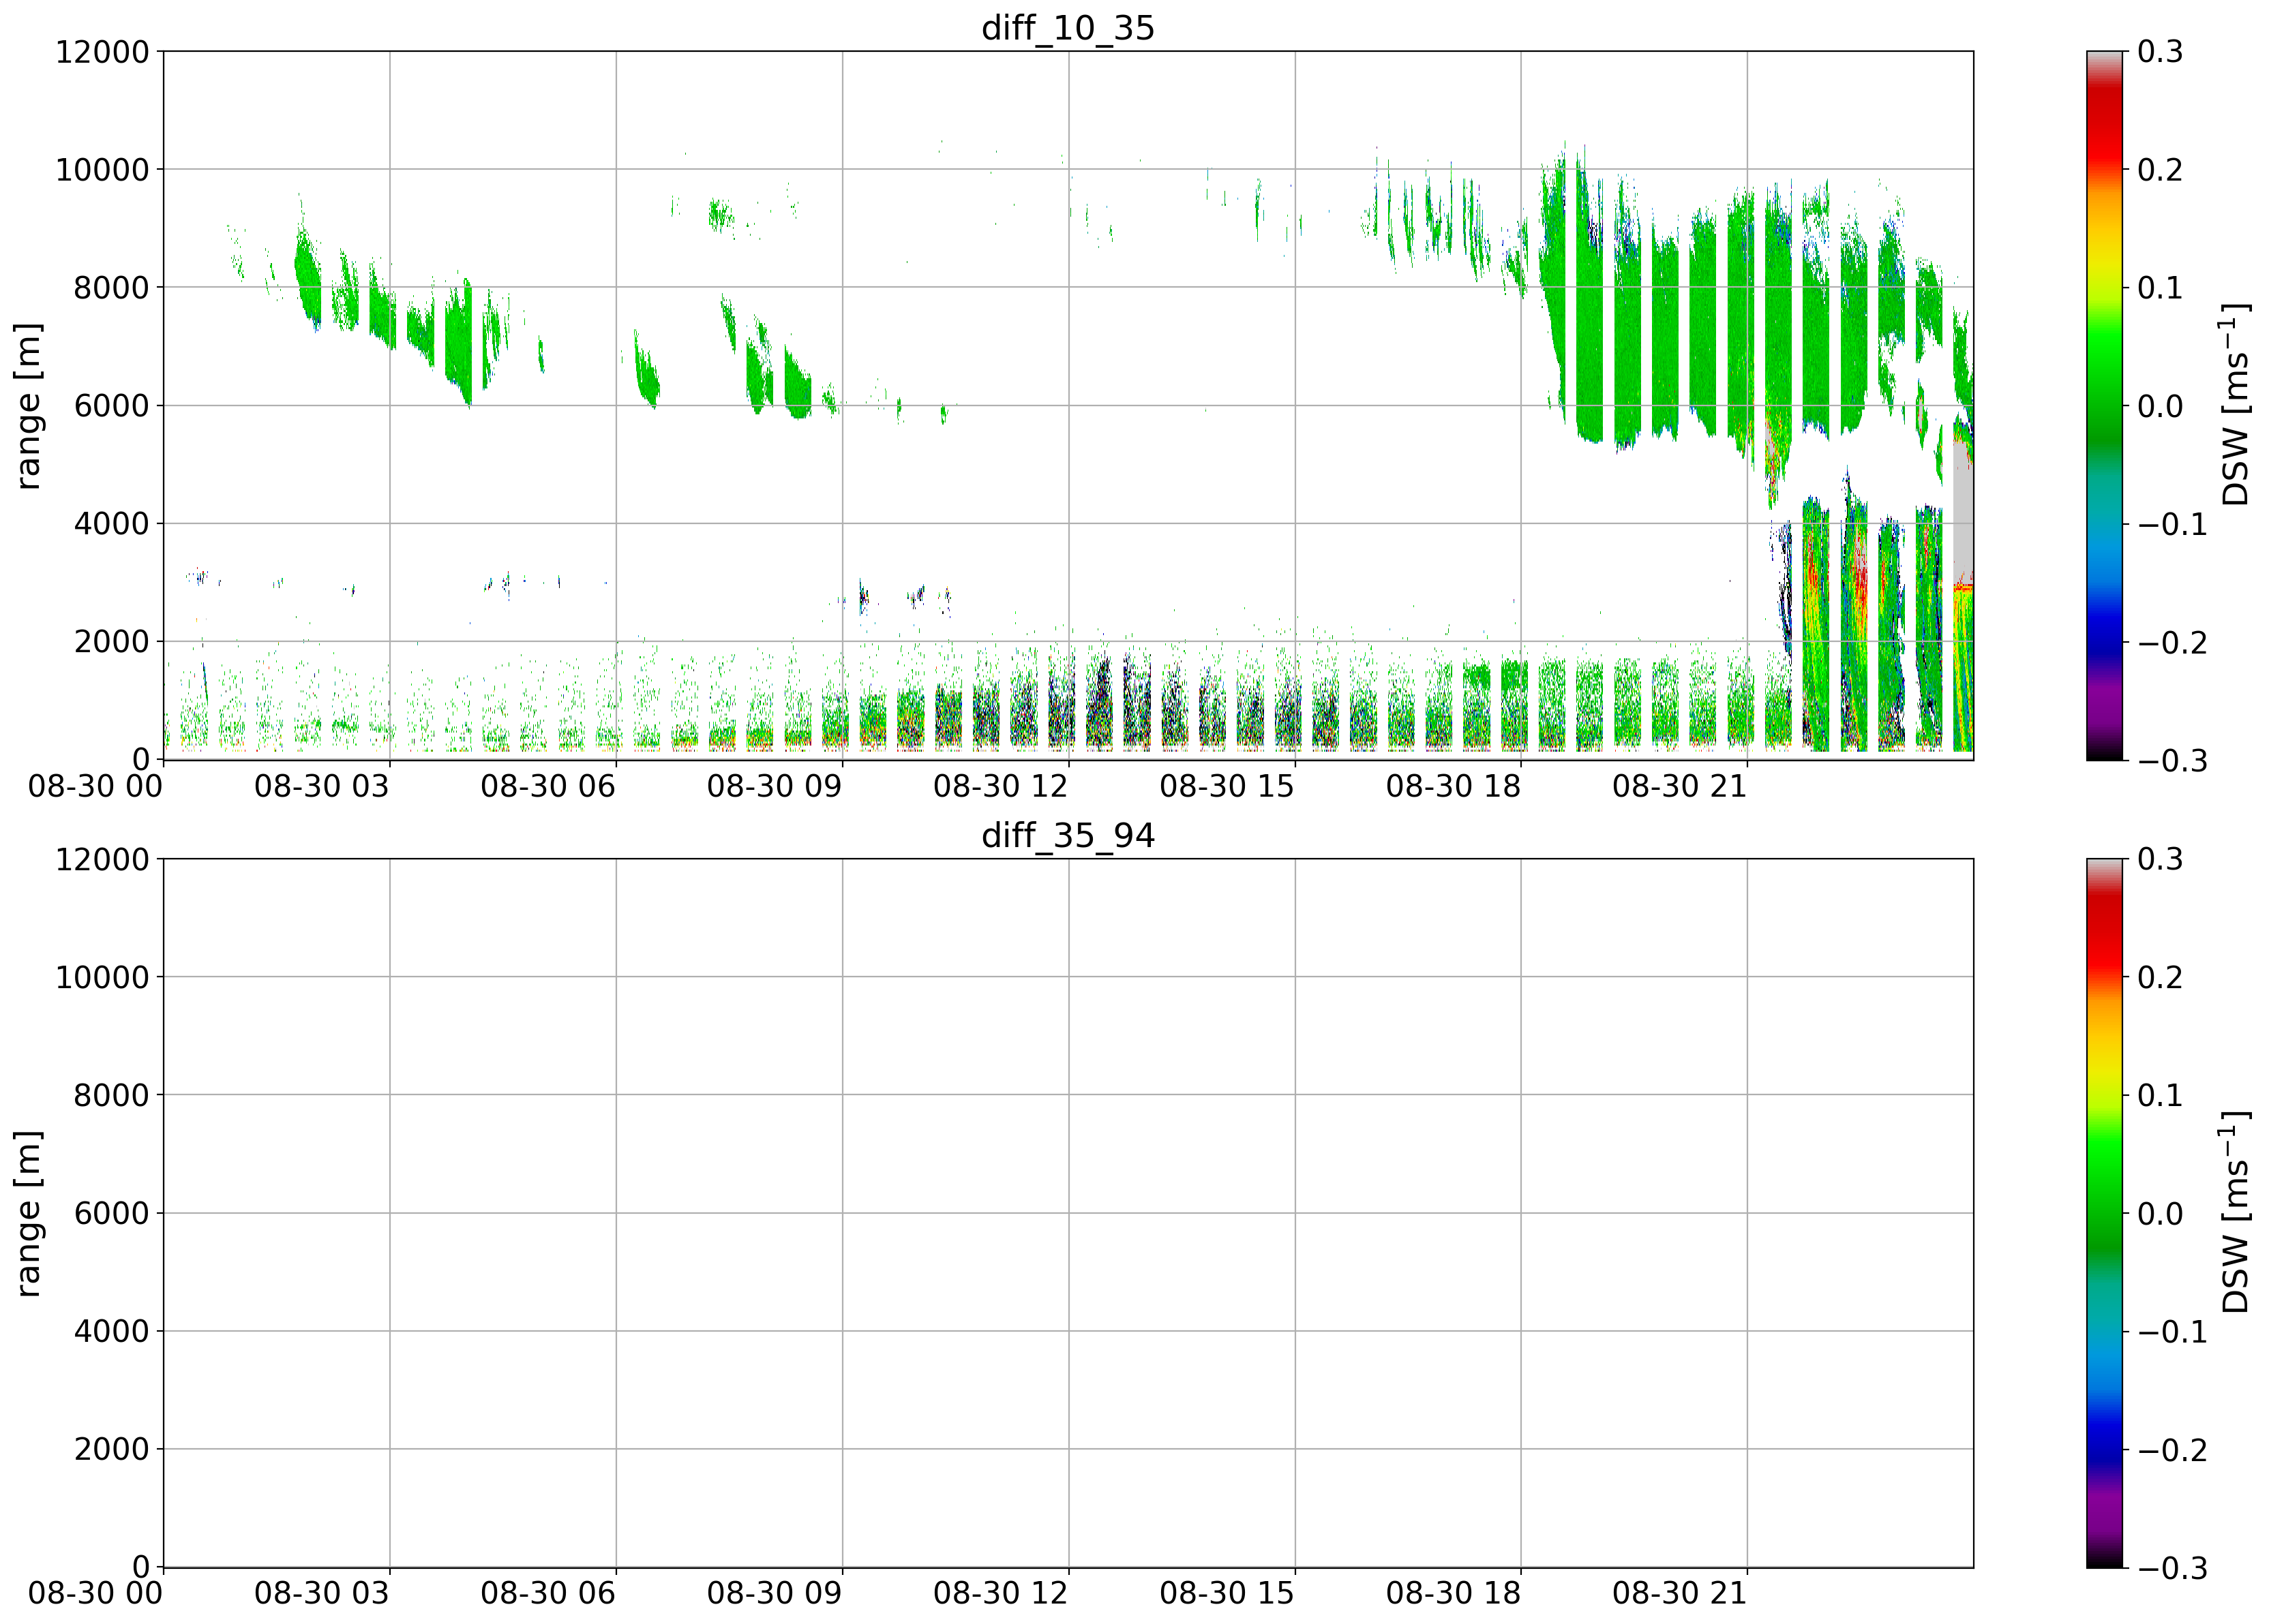The height and width of the screenshot is (1624, 2269).
Task: Click the 08-30 09 time tick under diff_35_94
Action: [x=775, y=1593]
